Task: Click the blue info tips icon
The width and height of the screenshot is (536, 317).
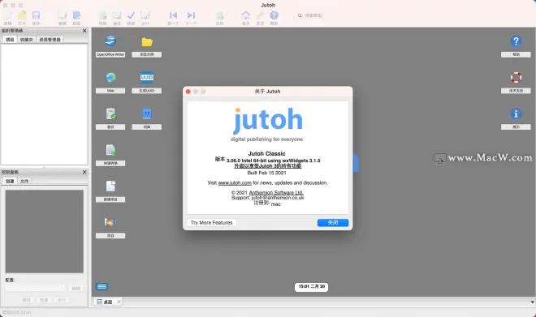Action: (516, 114)
